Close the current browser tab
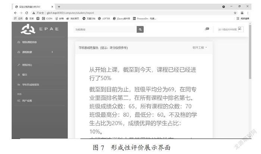The image size is (261, 154). [x=52, y=7]
